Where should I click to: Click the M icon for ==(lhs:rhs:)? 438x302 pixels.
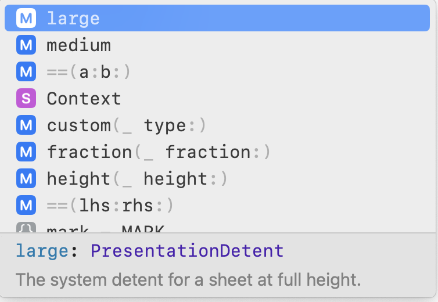tap(26, 205)
